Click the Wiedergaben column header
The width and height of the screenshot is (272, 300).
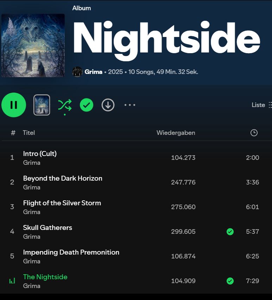click(176, 133)
